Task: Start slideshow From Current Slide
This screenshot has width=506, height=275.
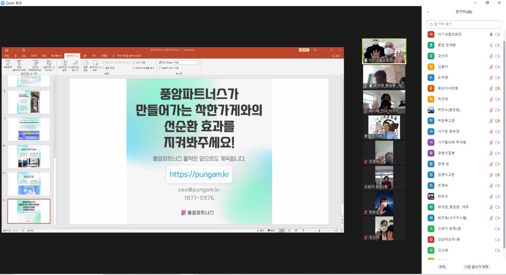Action: (19, 65)
